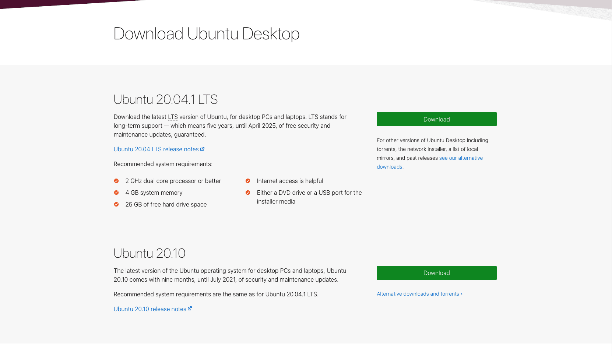This screenshot has width=612, height=356.
Task: Click external link icon beside 20.10 release notes
Action: [190, 309]
